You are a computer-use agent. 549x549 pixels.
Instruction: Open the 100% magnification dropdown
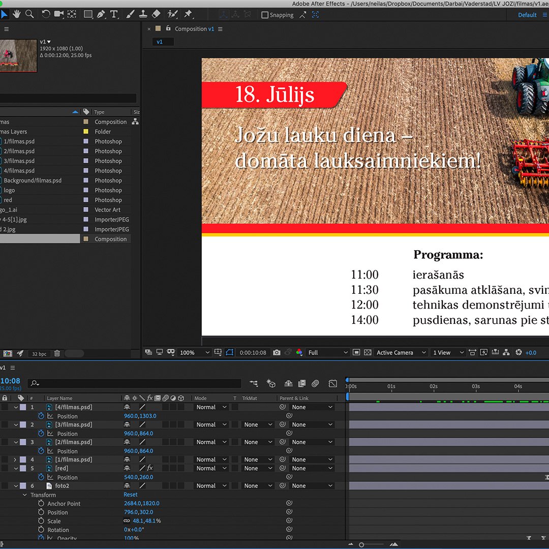pos(195,352)
